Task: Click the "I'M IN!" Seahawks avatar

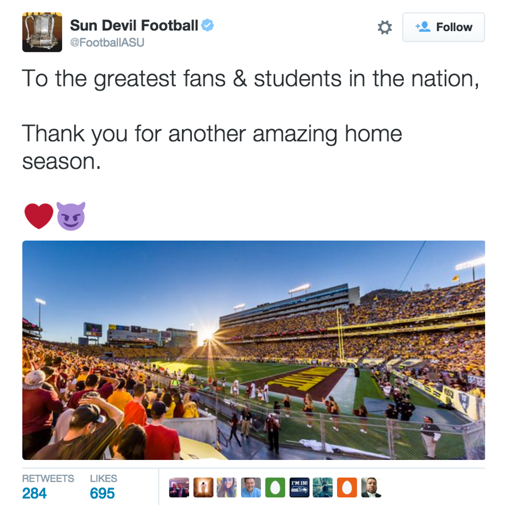Action: 299,487
